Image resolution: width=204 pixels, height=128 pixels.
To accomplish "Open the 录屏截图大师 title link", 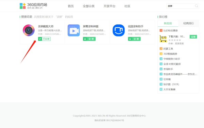I will [46, 26].
